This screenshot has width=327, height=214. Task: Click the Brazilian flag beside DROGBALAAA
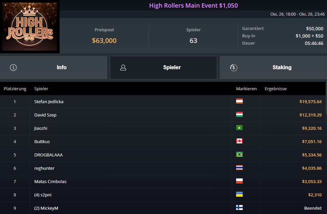click(239, 154)
